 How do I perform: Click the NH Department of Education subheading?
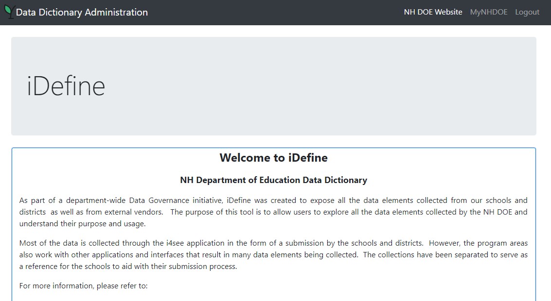click(x=273, y=180)
